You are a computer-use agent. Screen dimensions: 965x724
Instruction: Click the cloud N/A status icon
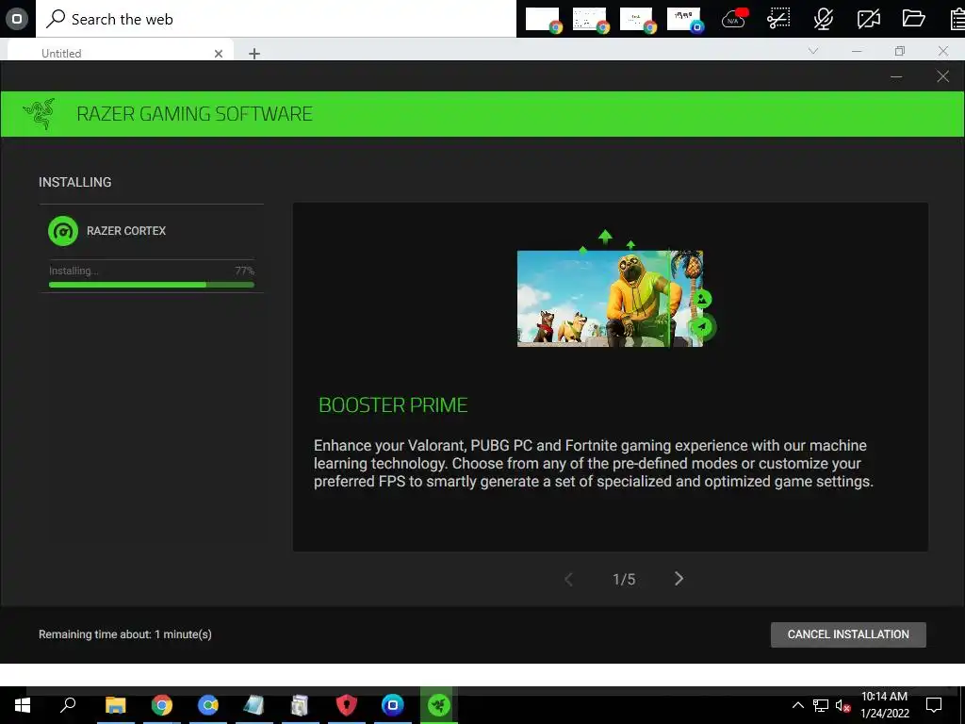click(x=733, y=19)
